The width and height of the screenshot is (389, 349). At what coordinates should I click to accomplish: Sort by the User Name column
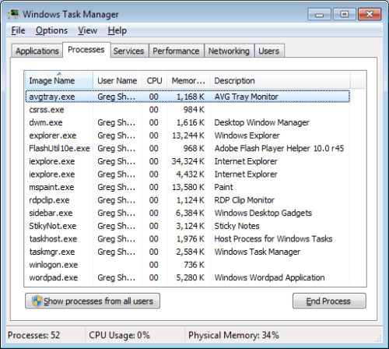117,80
